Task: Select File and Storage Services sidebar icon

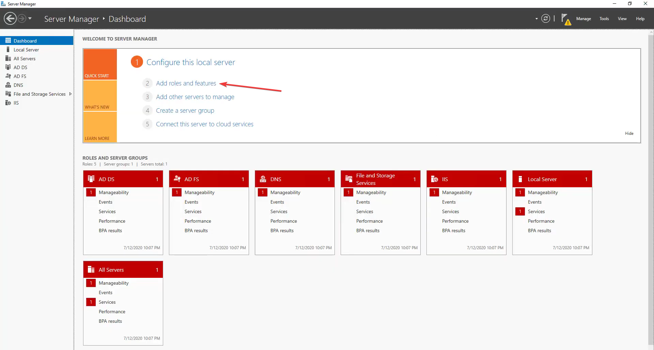Action: [x=8, y=94]
